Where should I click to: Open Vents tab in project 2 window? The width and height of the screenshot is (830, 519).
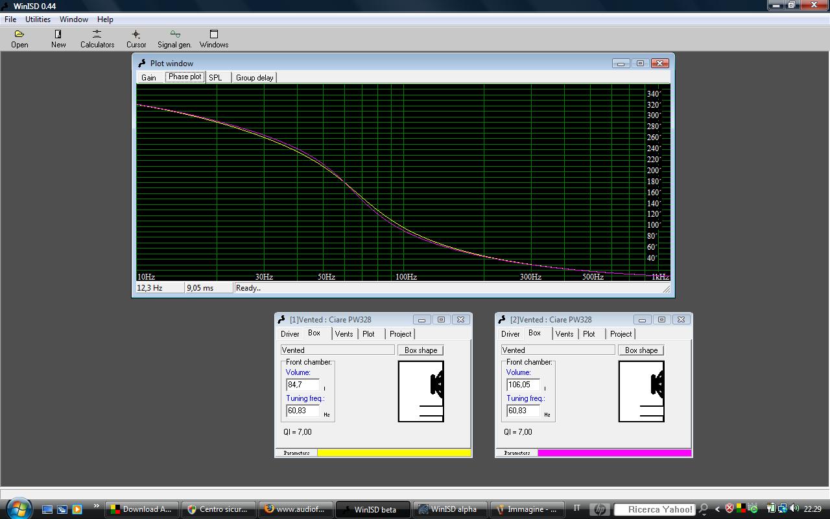click(x=564, y=334)
